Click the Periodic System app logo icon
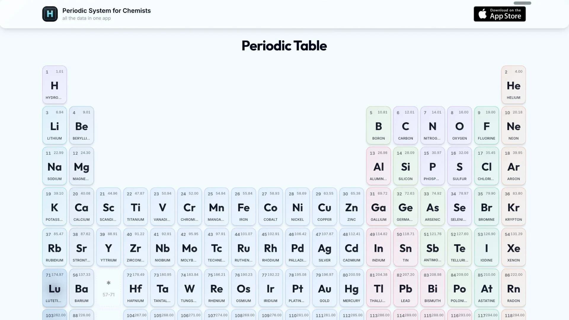The width and height of the screenshot is (569, 320). [50, 14]
